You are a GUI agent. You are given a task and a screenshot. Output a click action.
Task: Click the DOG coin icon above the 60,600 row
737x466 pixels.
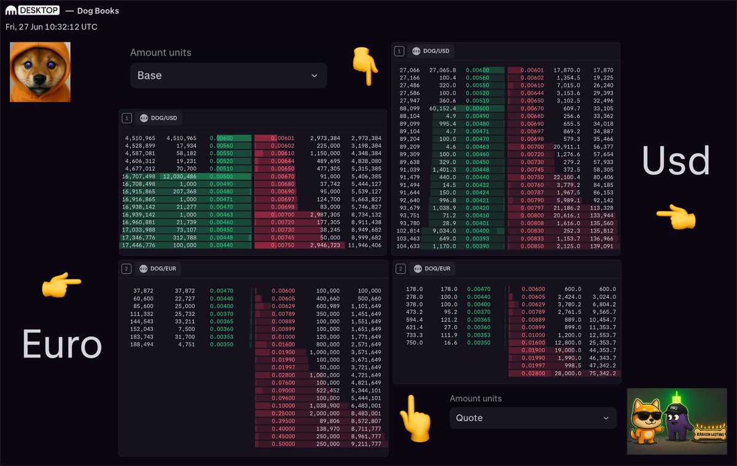143,269
